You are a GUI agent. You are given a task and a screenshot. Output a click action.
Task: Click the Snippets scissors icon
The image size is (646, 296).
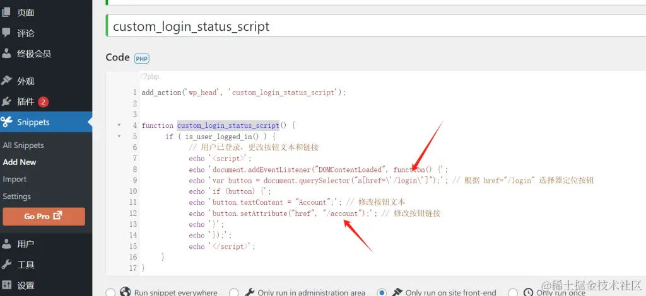tap(6, 122)
